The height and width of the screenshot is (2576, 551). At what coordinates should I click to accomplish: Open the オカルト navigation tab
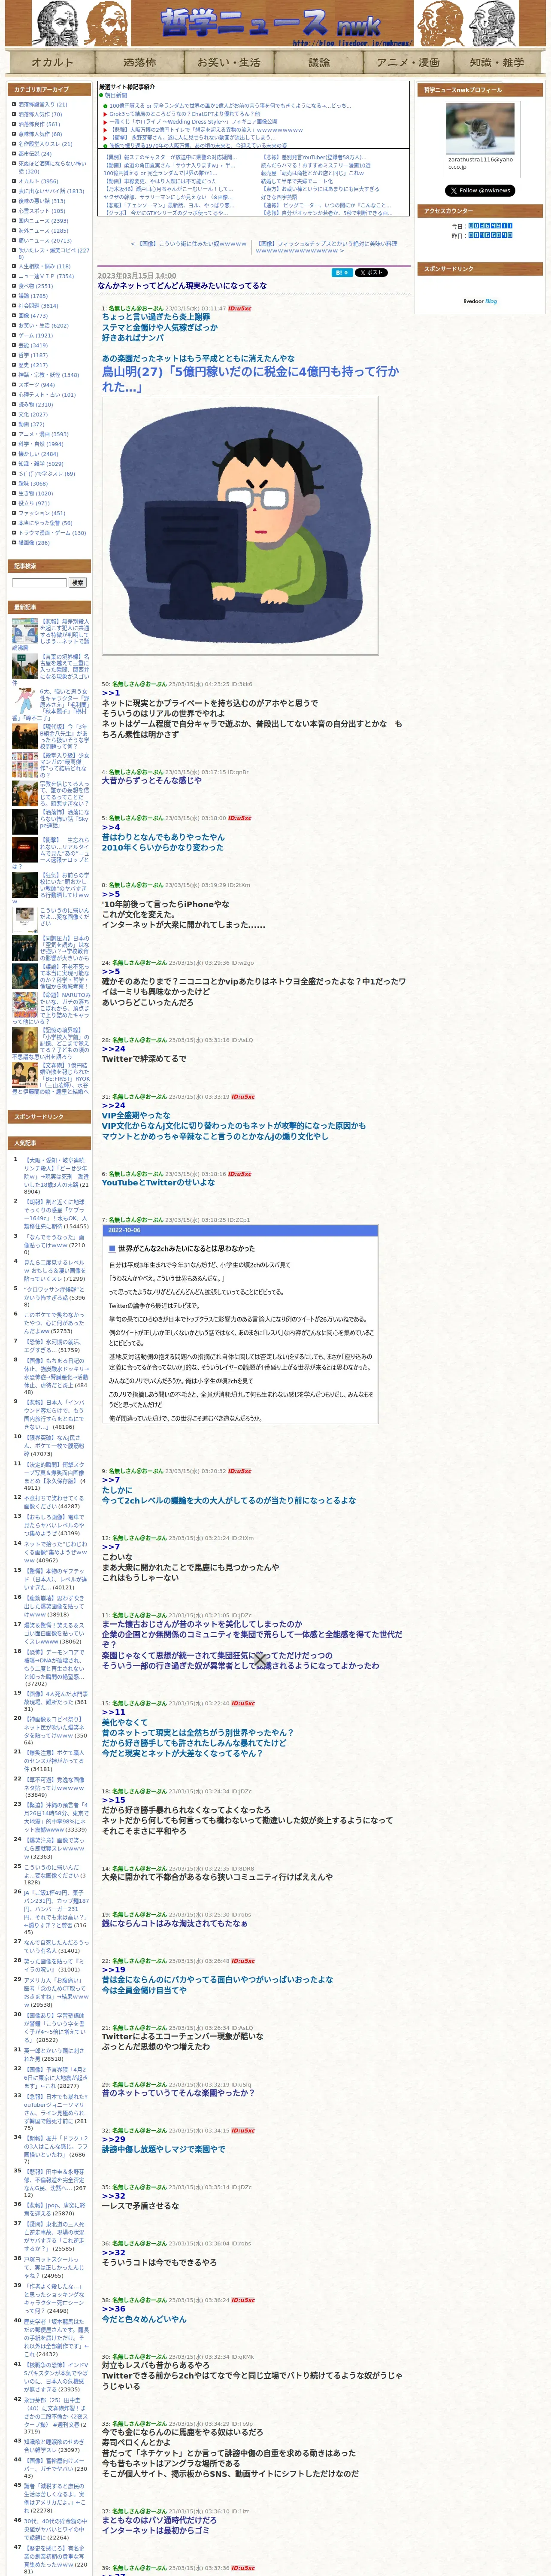52,62
